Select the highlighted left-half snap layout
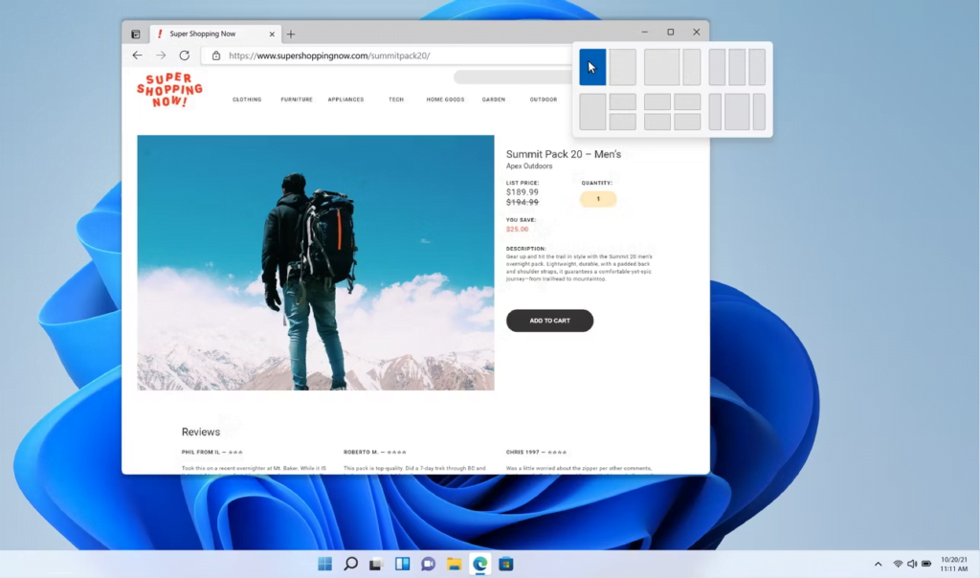 tap(592, 67)
